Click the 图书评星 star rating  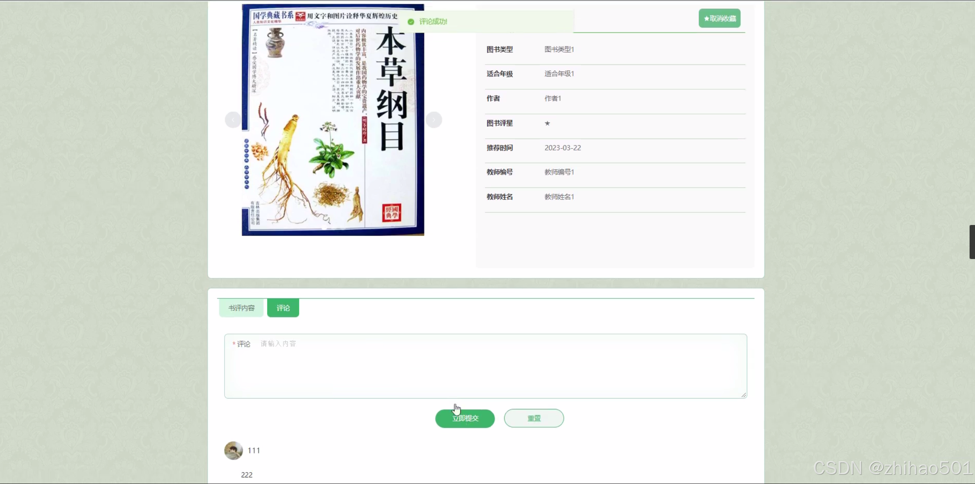click(547, 123)
